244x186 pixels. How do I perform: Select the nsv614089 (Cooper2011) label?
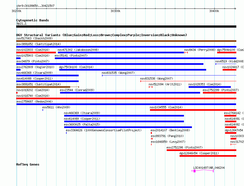pos(82,119)
